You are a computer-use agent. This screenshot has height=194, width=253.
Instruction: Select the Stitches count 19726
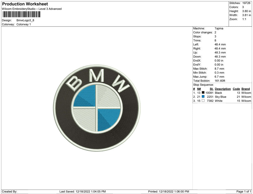click(247, 3)
